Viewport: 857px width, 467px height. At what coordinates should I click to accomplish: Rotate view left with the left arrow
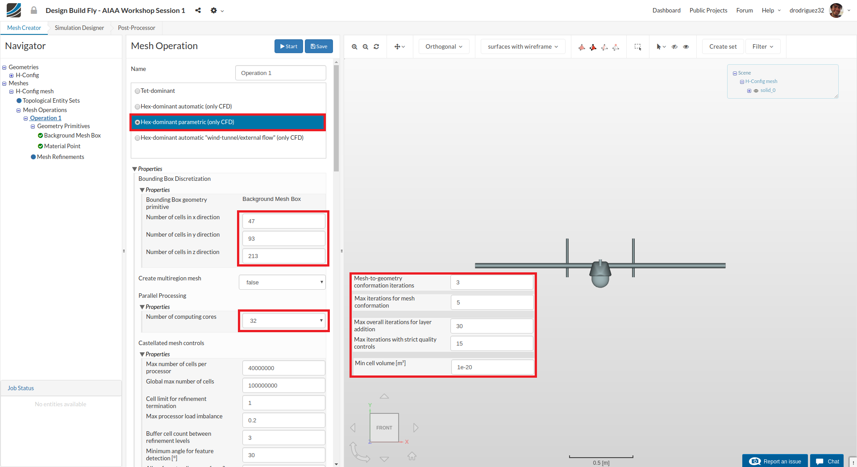point(353,428)
